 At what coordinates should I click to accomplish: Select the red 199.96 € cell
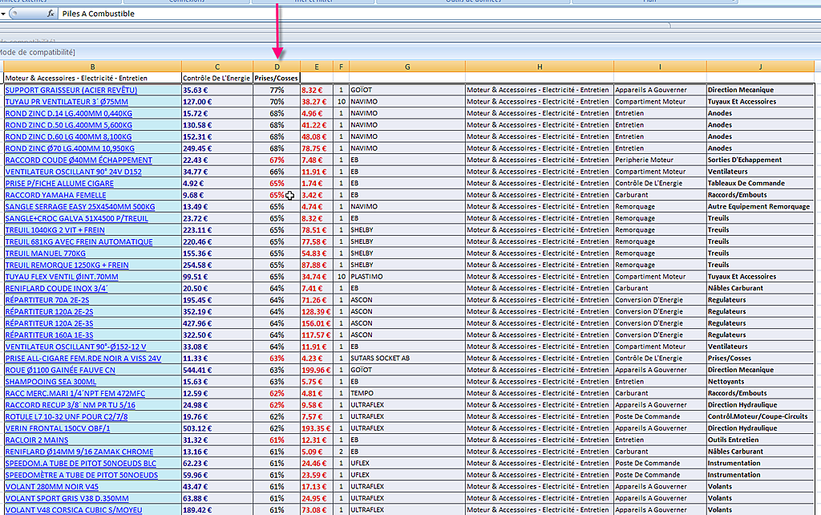click(x=317, y=370)
